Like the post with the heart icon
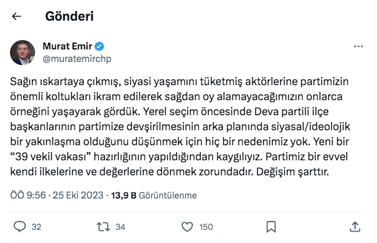This screenshot has height=243, width=377. tap(187, 227)
